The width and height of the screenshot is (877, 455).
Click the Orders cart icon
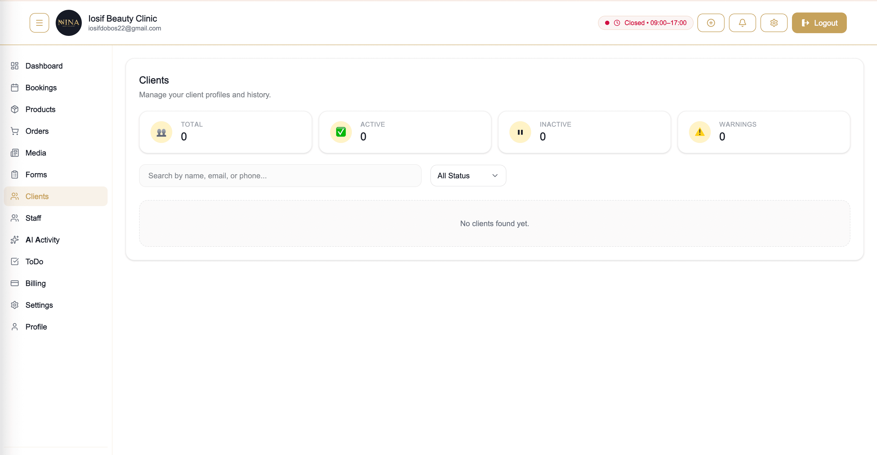(15, 131)
